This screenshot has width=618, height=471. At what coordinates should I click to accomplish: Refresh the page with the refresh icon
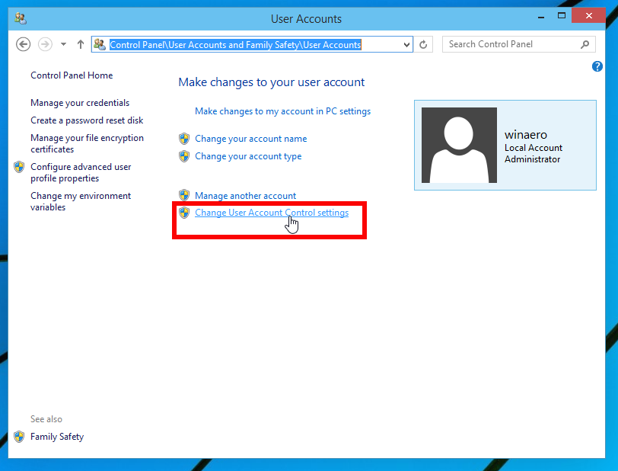(x=425, y=44)
